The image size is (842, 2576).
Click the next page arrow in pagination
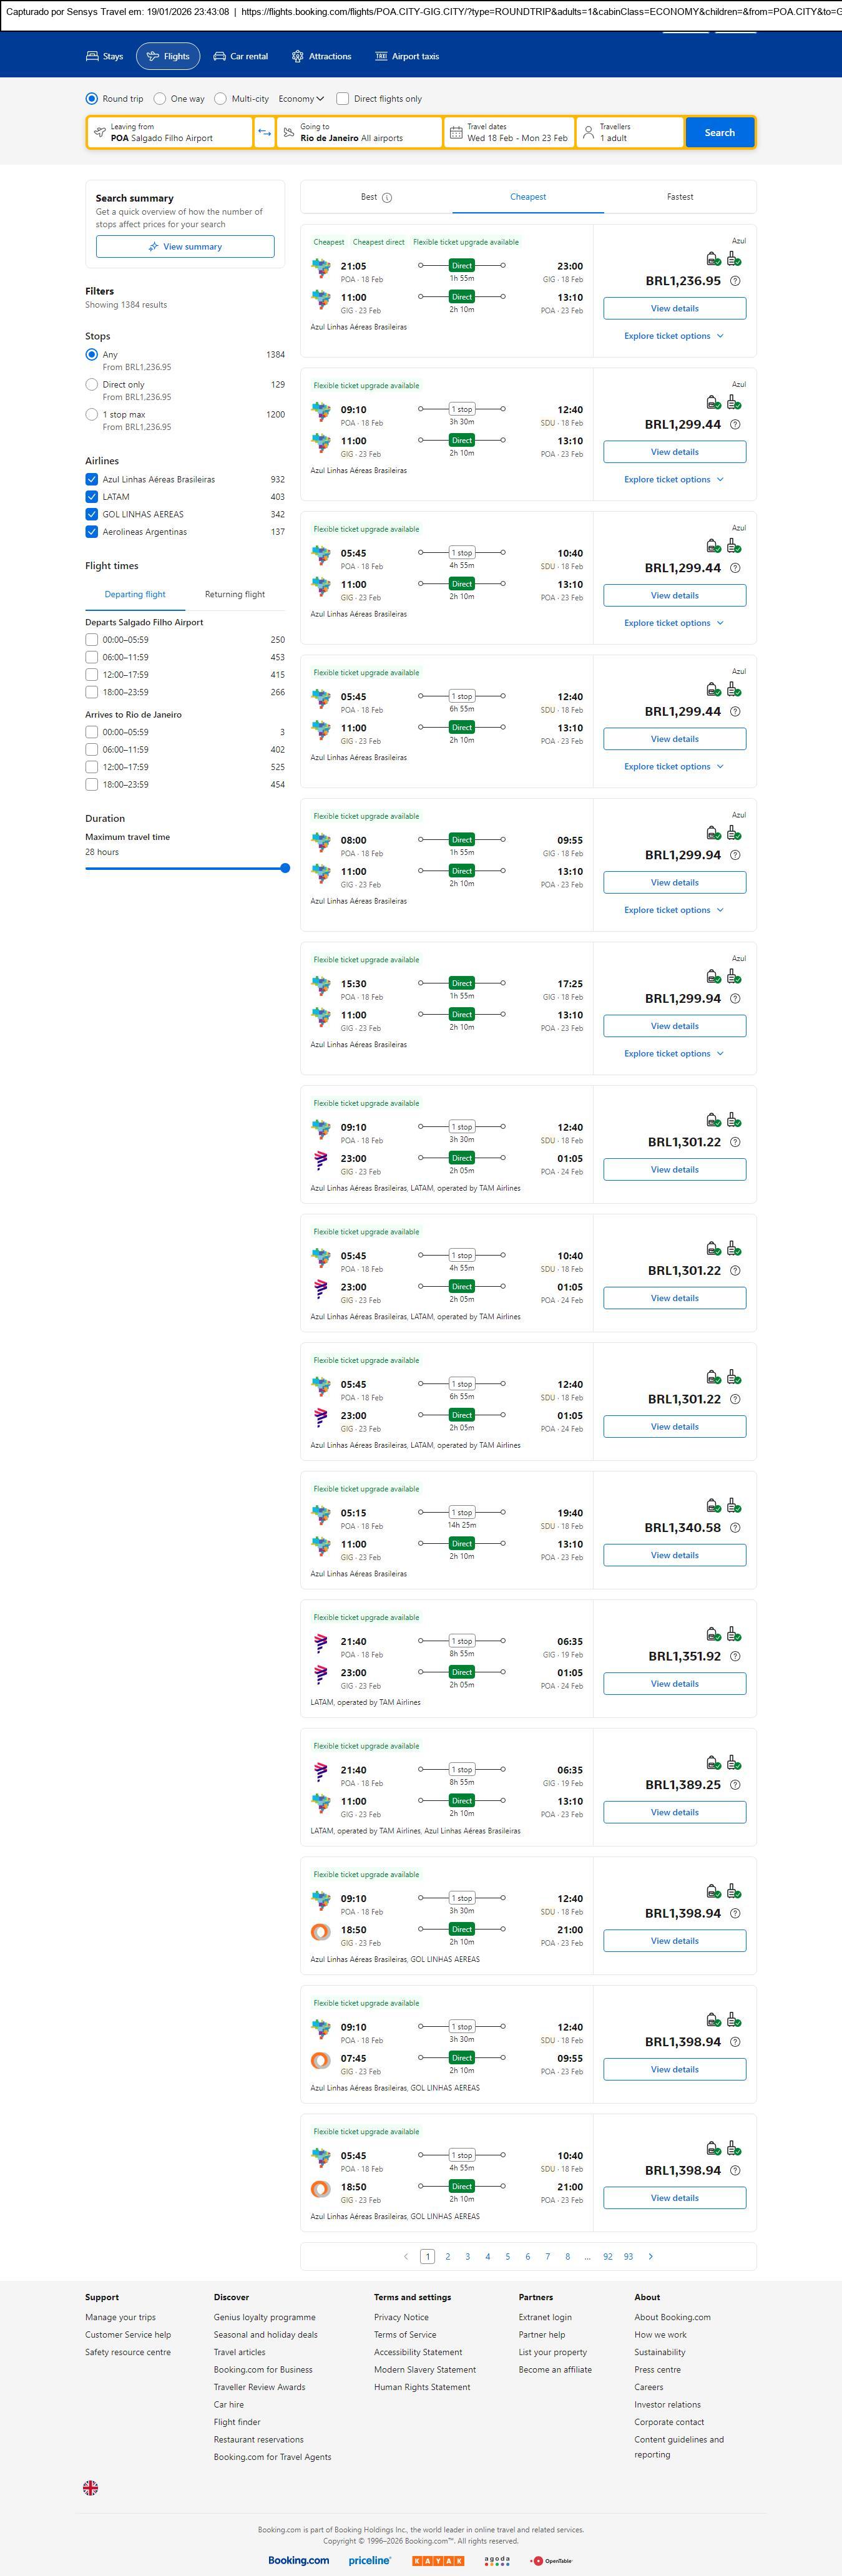pyautogui.click(x=651, y=2256)
